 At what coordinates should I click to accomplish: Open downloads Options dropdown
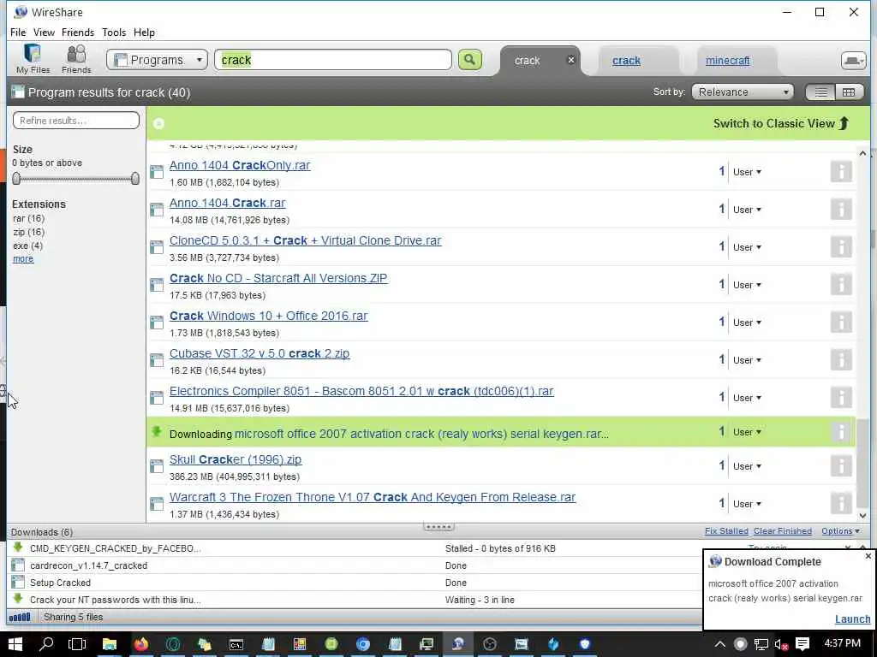tap(840, 531)
